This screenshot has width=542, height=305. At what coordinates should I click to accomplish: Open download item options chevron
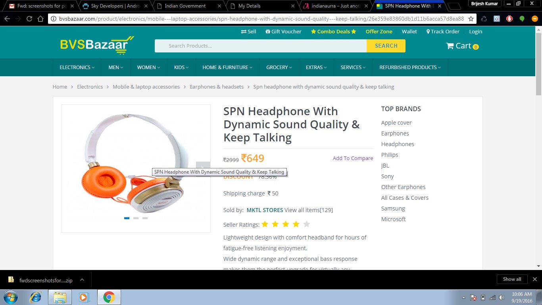pyautogui.click(x=82, y=280)
